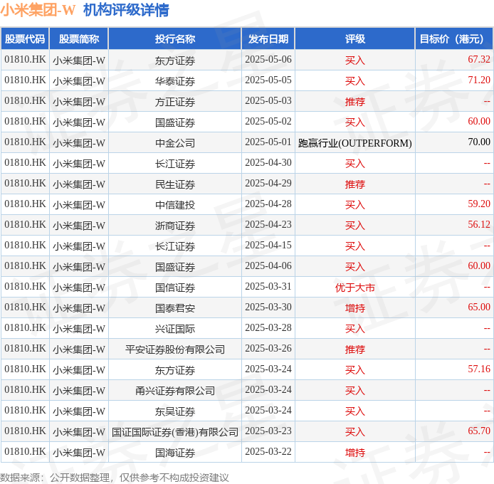Screen dimensions: 494x484
Task: Click date 2025-05-03
Action: [268, 101]
